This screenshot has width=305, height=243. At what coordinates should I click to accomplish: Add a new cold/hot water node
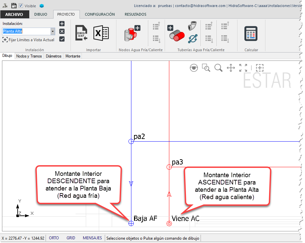[x=132, y=33]
